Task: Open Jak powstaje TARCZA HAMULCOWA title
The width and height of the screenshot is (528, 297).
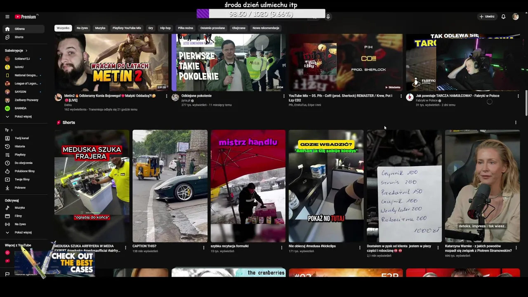Action: tap(457, 96)
